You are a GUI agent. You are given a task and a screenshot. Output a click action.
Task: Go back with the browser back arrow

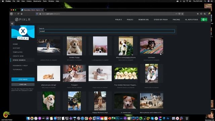point(11,14)
